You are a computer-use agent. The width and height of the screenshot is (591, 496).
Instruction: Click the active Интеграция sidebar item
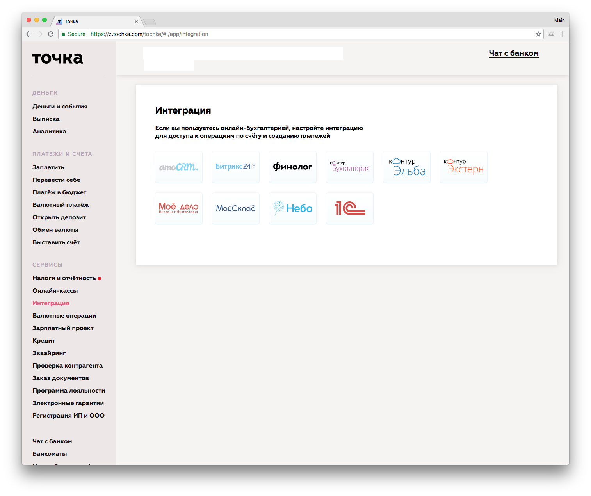tap(51, 303)
